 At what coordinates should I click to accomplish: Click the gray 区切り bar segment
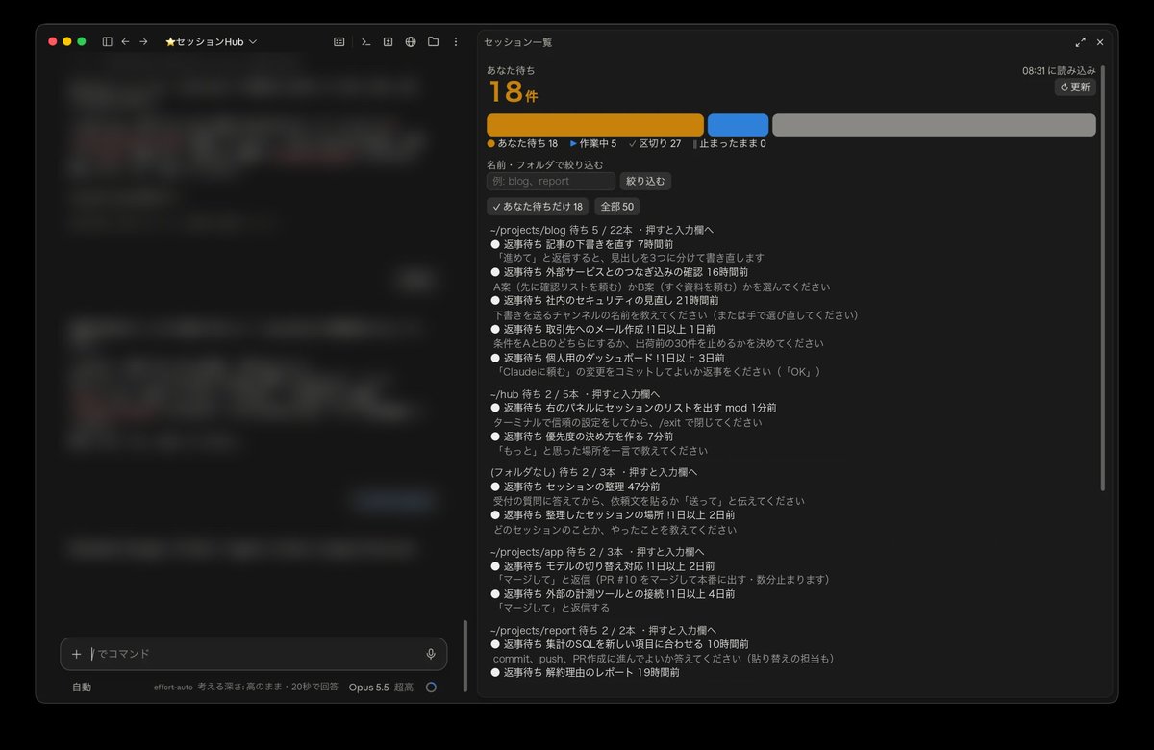pyautogui.click(x=934, y=125)
